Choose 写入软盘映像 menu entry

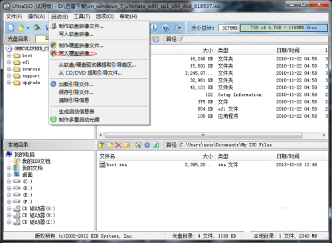pos(99,34)
